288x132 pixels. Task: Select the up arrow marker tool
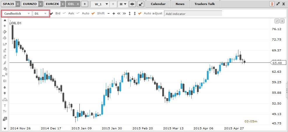pyautogui.click(x=5, y=87)
